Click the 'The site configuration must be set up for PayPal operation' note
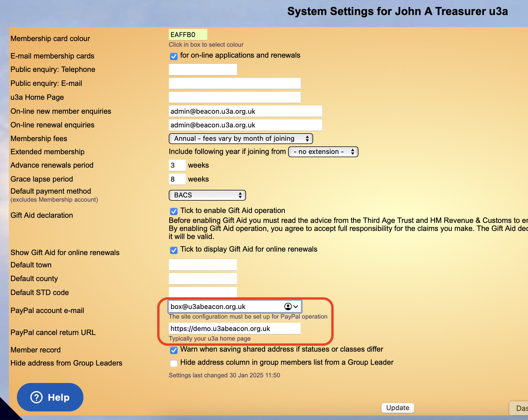 point(248,316)
